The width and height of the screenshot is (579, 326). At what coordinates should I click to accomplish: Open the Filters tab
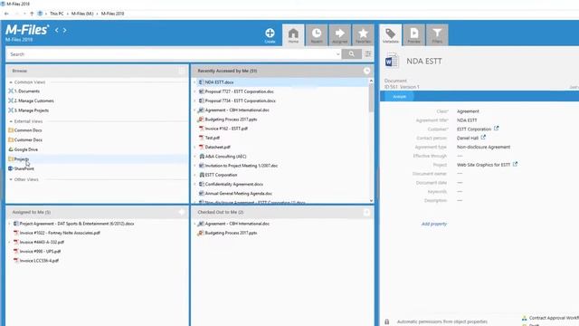coord(437,35)
